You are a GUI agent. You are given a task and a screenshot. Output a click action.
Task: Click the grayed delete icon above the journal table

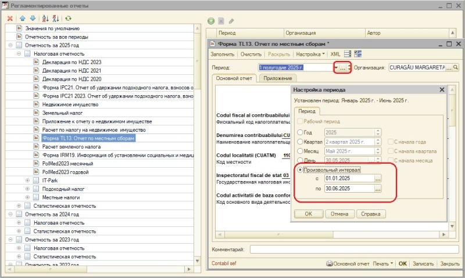[221, 21]
